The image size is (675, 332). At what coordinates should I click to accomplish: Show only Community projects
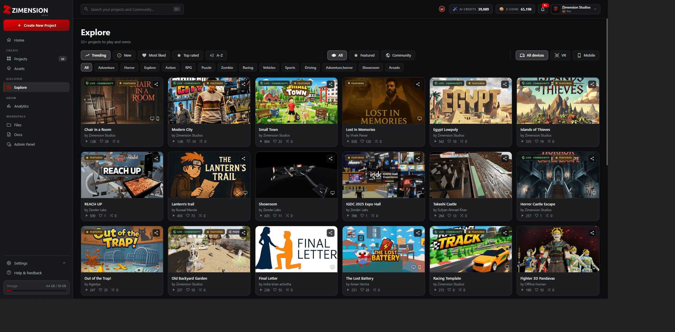point(398,55)
